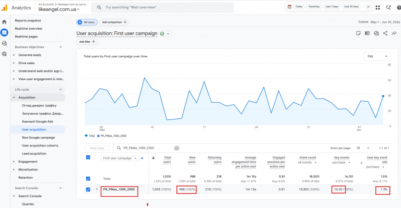This screenshot has height=208, width=401.
Task: Open Queries under Search Console
Action: click(28, 204)
